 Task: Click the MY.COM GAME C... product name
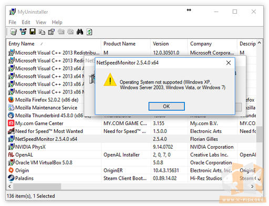point(125,123)
